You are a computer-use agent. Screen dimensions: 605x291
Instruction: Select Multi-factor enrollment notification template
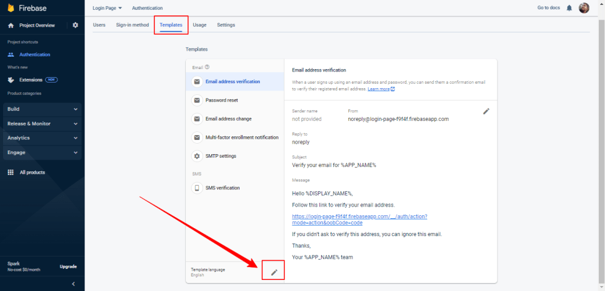tap(235, 137)
